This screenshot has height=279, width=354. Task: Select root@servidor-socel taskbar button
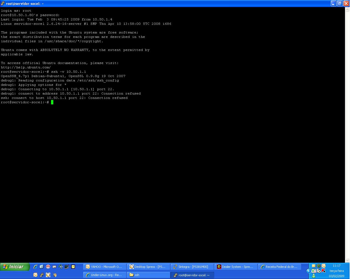[192, 275]
